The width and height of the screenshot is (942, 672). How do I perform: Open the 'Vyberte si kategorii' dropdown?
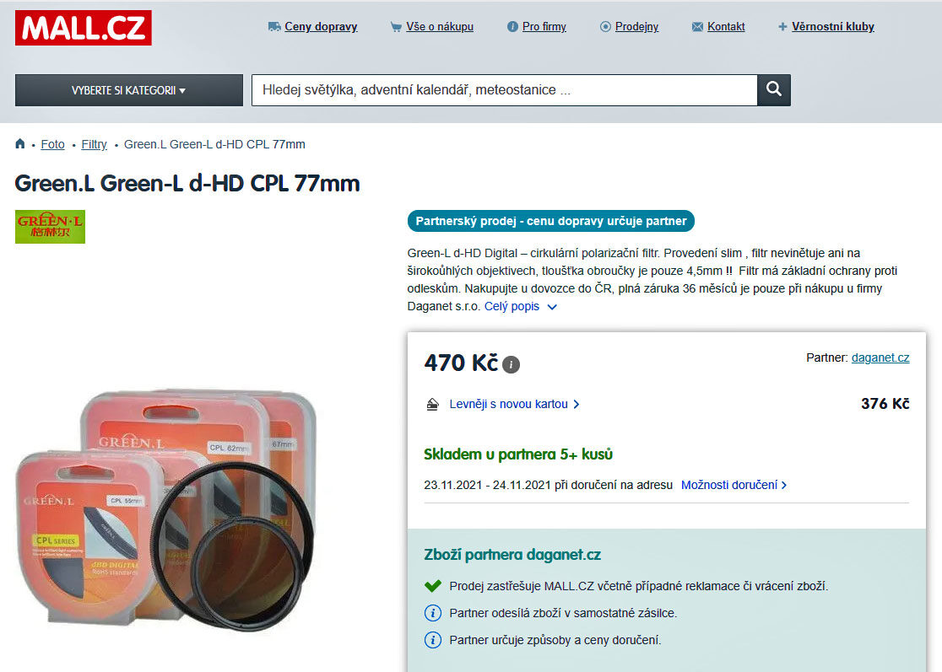[129, 90]
